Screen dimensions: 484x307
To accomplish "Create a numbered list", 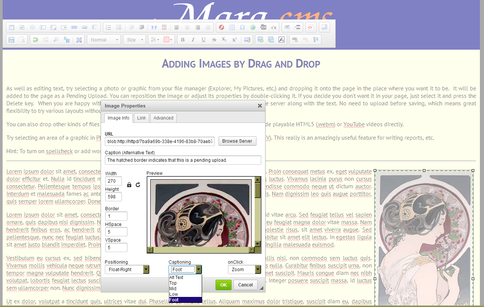I will 109,27.
